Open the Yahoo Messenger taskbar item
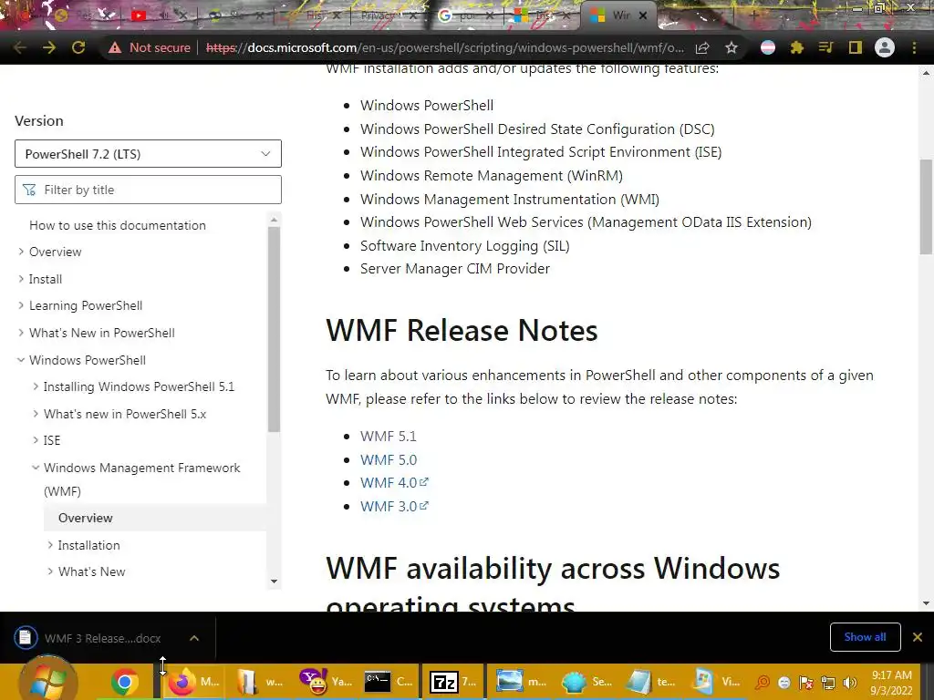The height and width of the screenshot is (700, 934). 326,682
